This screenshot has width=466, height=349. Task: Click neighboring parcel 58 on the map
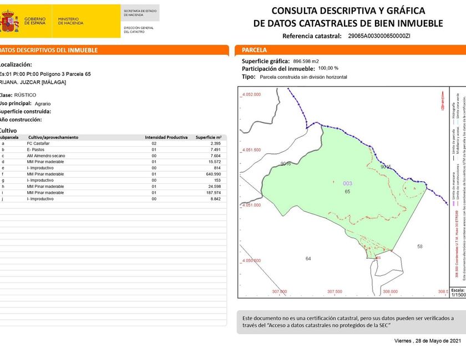420,247
